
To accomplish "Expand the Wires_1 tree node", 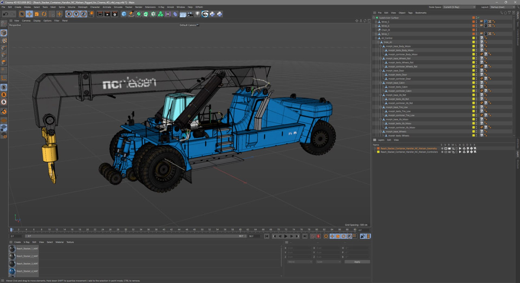I will [x=376, y=34].
